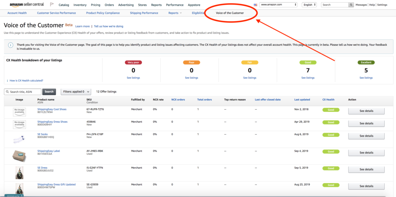
Task: Click How is CX Health calculated link
Action: click(x=26, y=81)
